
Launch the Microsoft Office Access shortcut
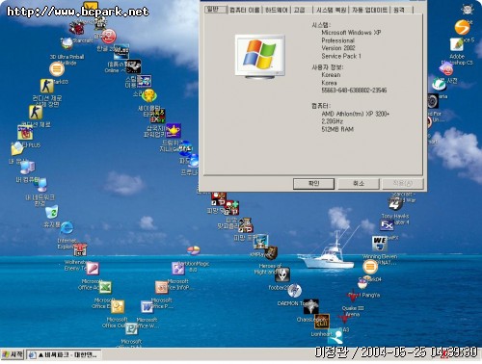pos(93,269)
